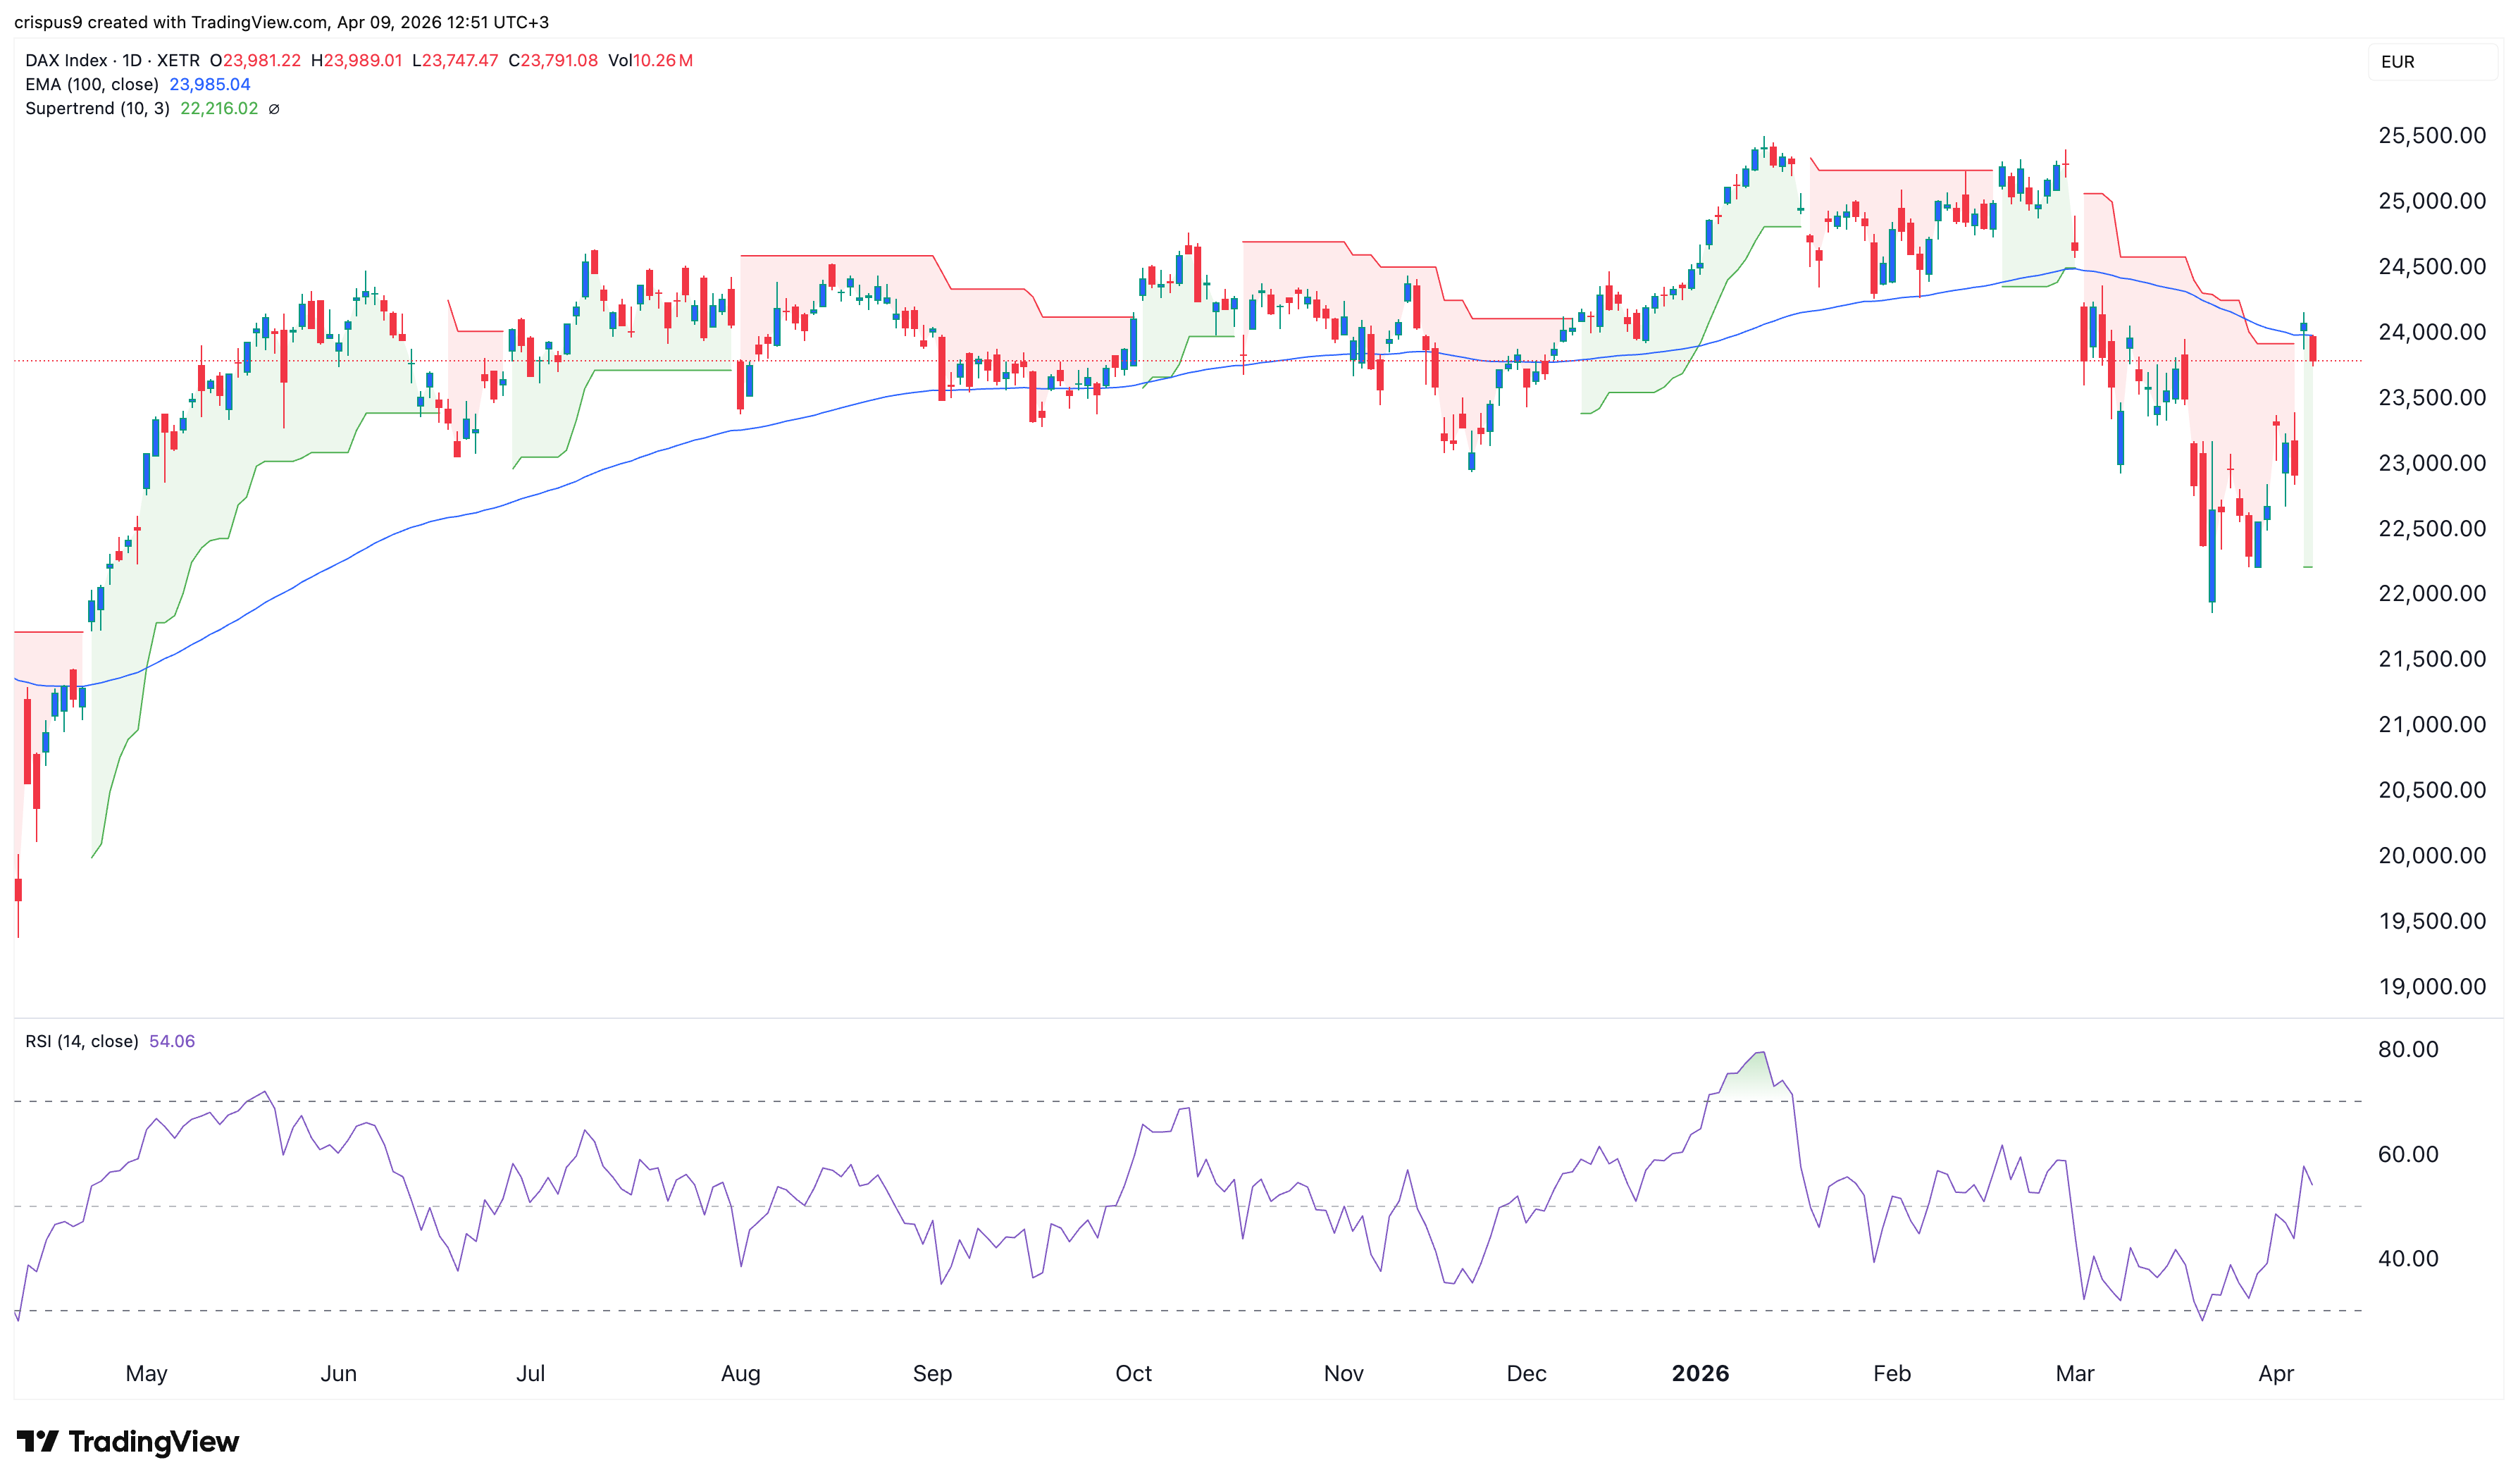This screenshot has height=1484, width=2518.
Task: Click the 80.00 RSI scale label
Action: pos(2407,1049)
